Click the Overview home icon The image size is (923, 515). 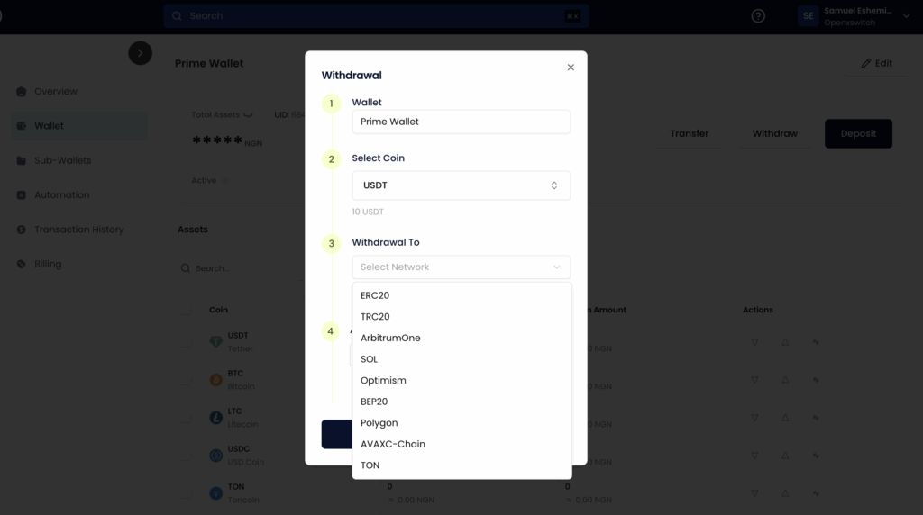[x=22, y=92]
